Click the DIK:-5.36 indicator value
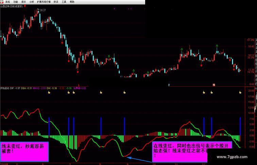 52,88
